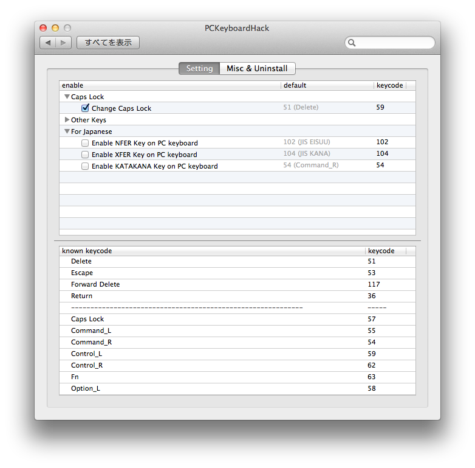Select the Control_L row
Image resolution: width=475 pixels, height=468 pixels.
coord(237,354)
